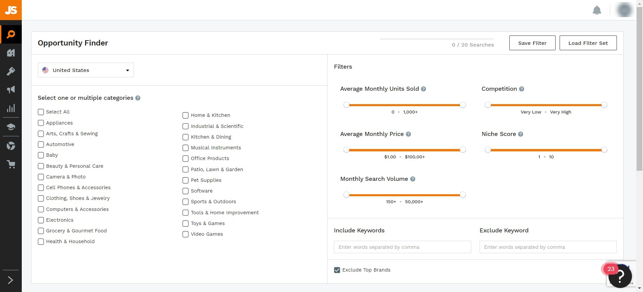643x292 pixels.
Task: Enable Beauty & Personal Care category
Action: point(41,166)
